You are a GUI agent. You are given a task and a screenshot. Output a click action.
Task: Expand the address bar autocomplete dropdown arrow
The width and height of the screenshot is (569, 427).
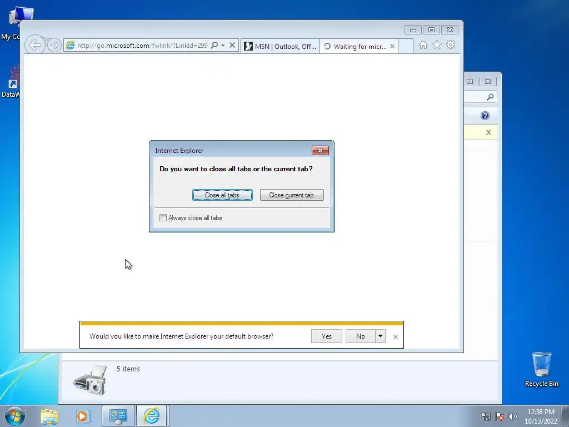223,46
